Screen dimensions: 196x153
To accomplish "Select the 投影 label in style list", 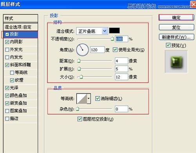I will click(x=14, y=34).
